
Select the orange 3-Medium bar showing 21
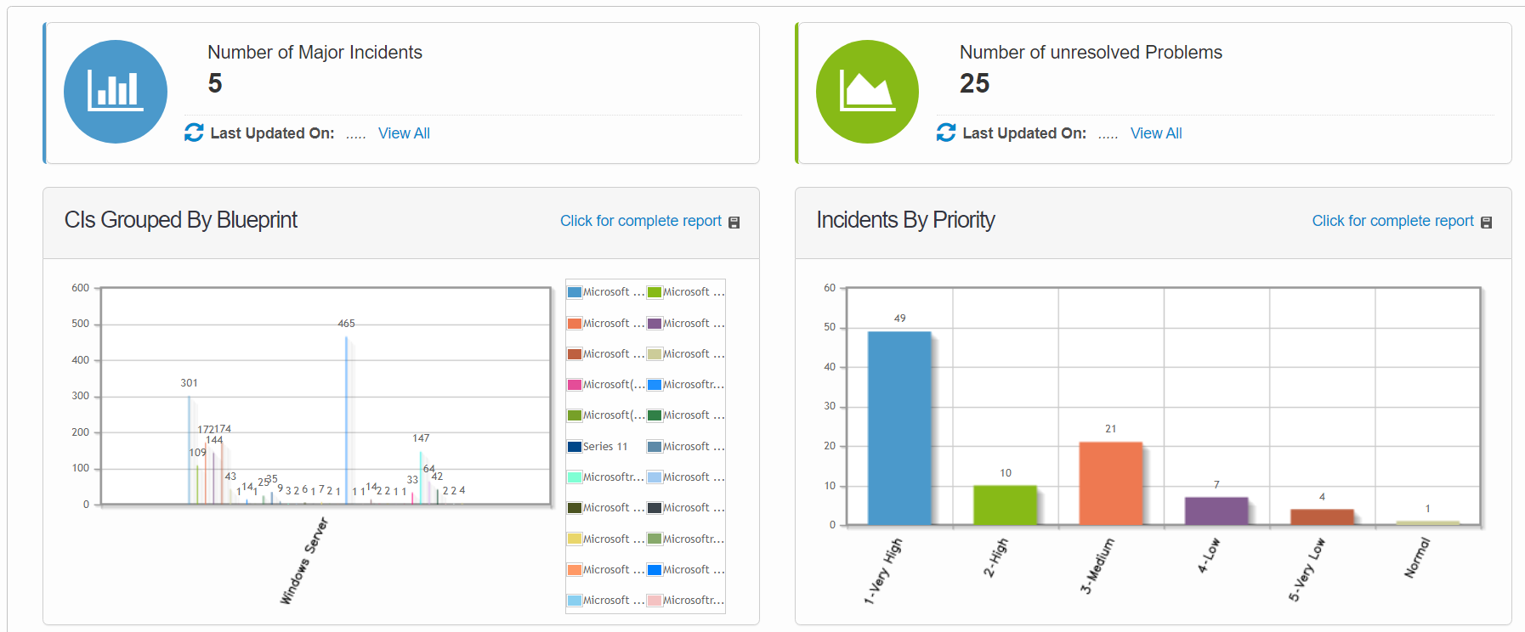click(1110, 483)
